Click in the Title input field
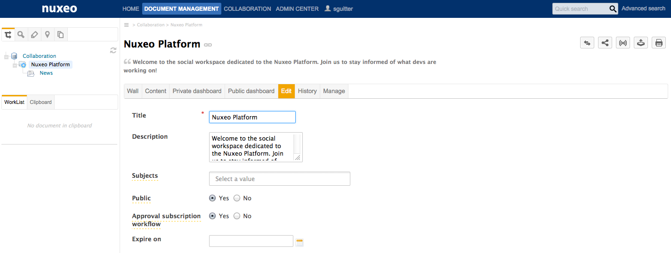This screenshot has height=253, width=671. [252, 117]
